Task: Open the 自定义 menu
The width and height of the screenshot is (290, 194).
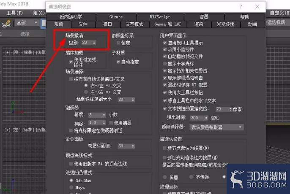Action: click(280, 13)
